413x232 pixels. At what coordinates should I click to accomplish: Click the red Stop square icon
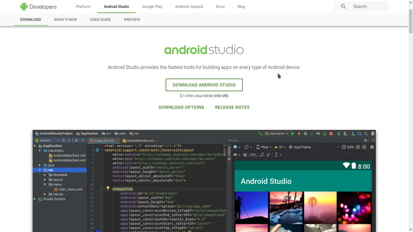(x=331, y=133)
